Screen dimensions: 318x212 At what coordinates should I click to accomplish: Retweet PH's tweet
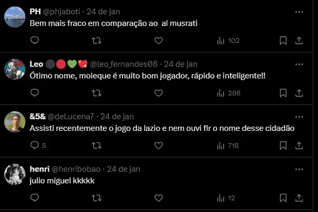click(96, 40)
